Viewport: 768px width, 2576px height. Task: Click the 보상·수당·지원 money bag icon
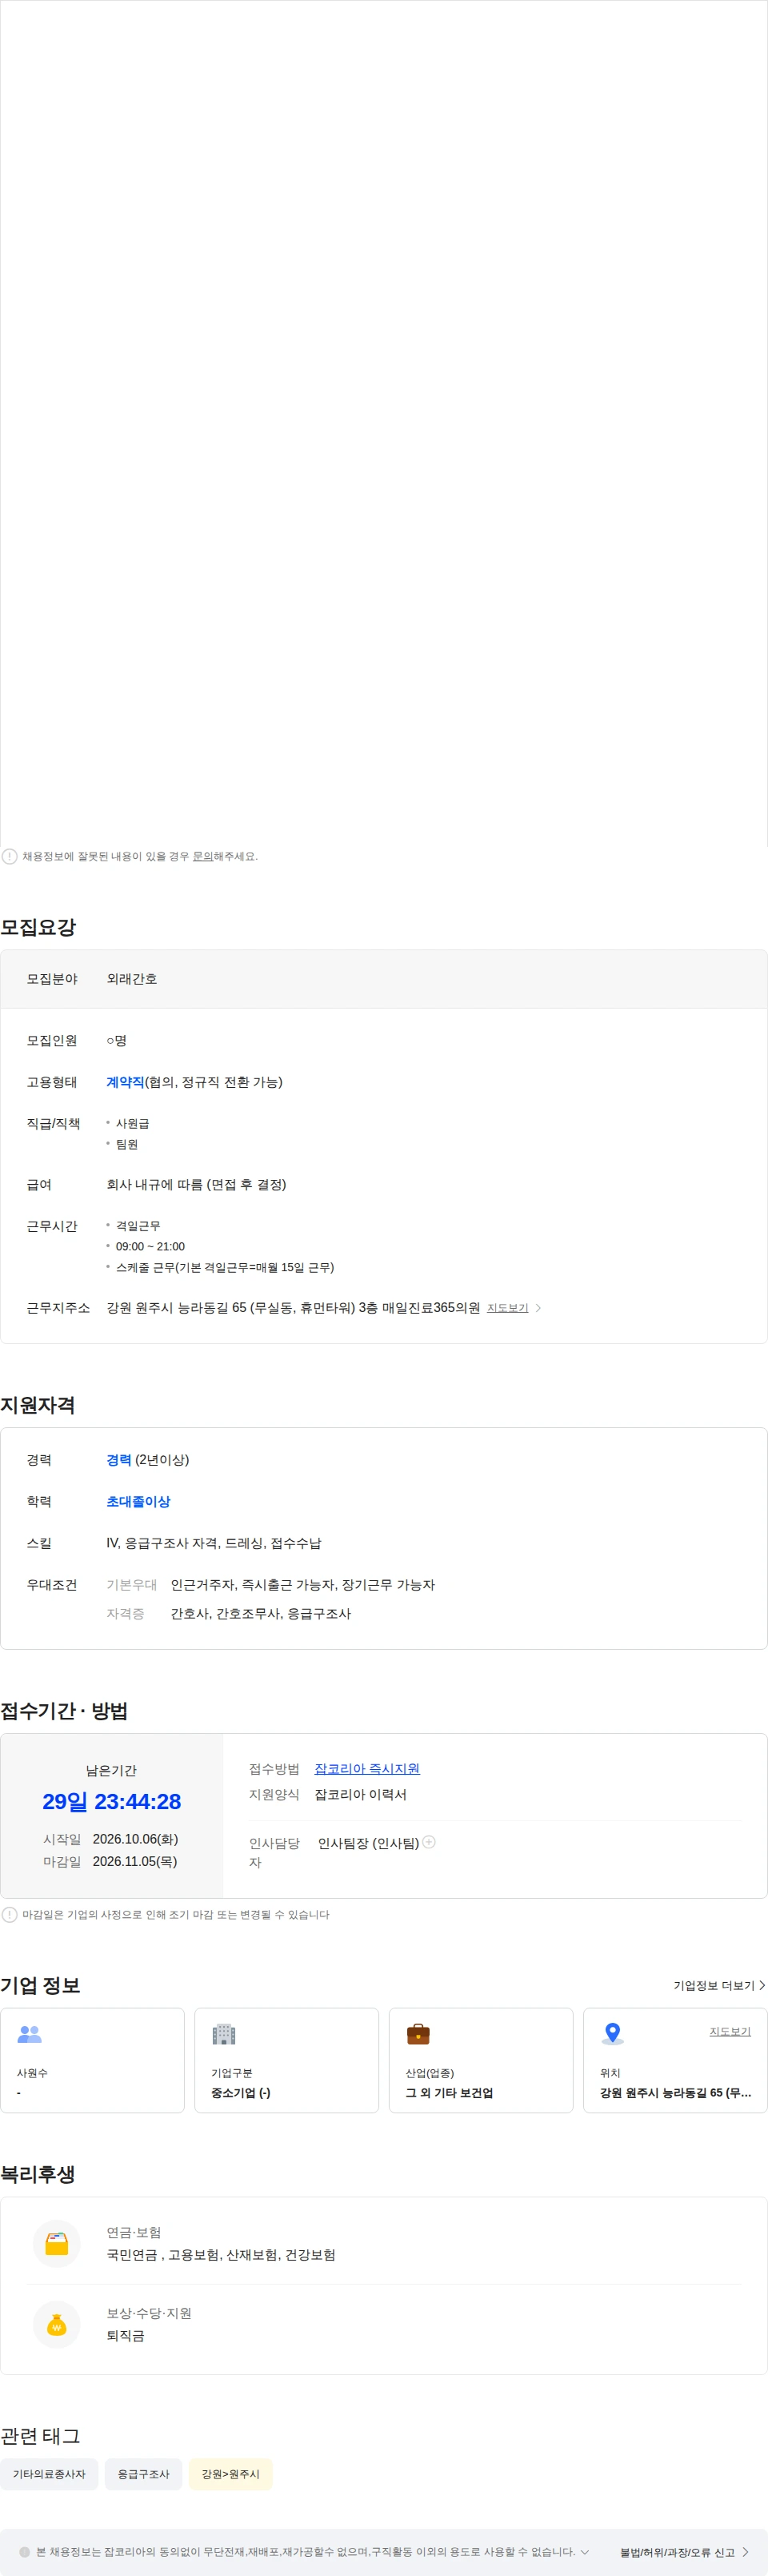pyautogui.click(x=57, y=2324)
